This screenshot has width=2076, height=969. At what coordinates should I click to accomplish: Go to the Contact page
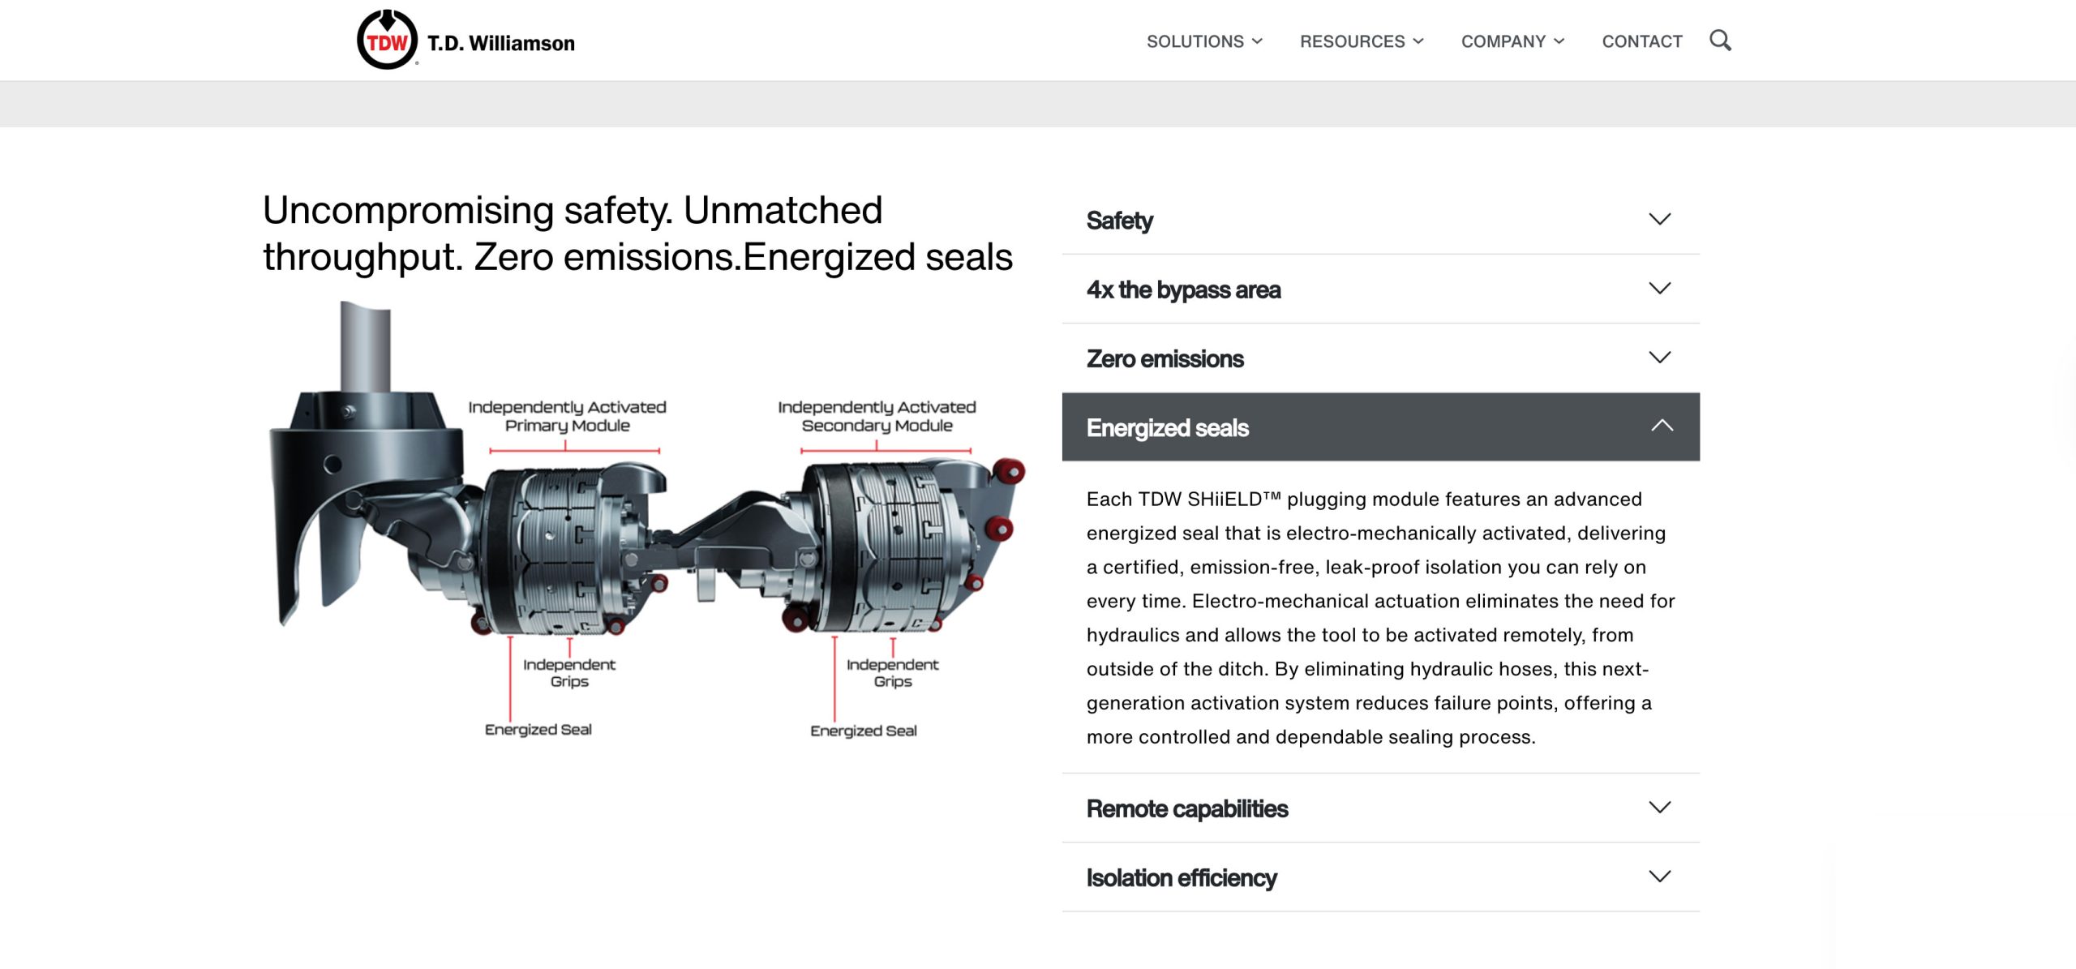coord(1641,41)
